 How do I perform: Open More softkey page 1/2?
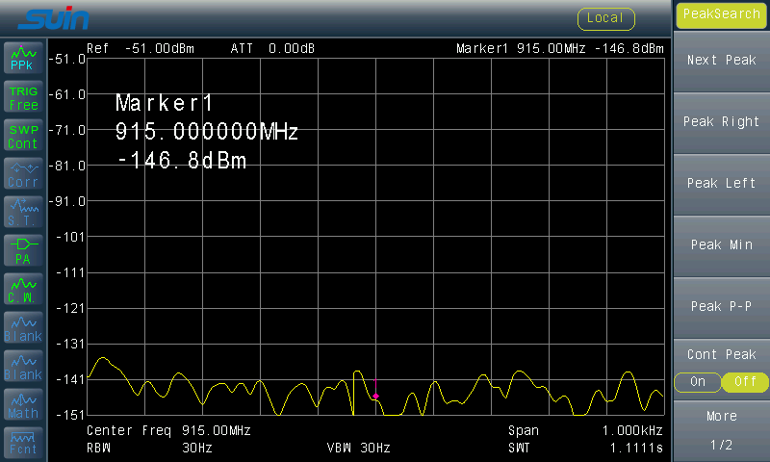coord(721,430)
